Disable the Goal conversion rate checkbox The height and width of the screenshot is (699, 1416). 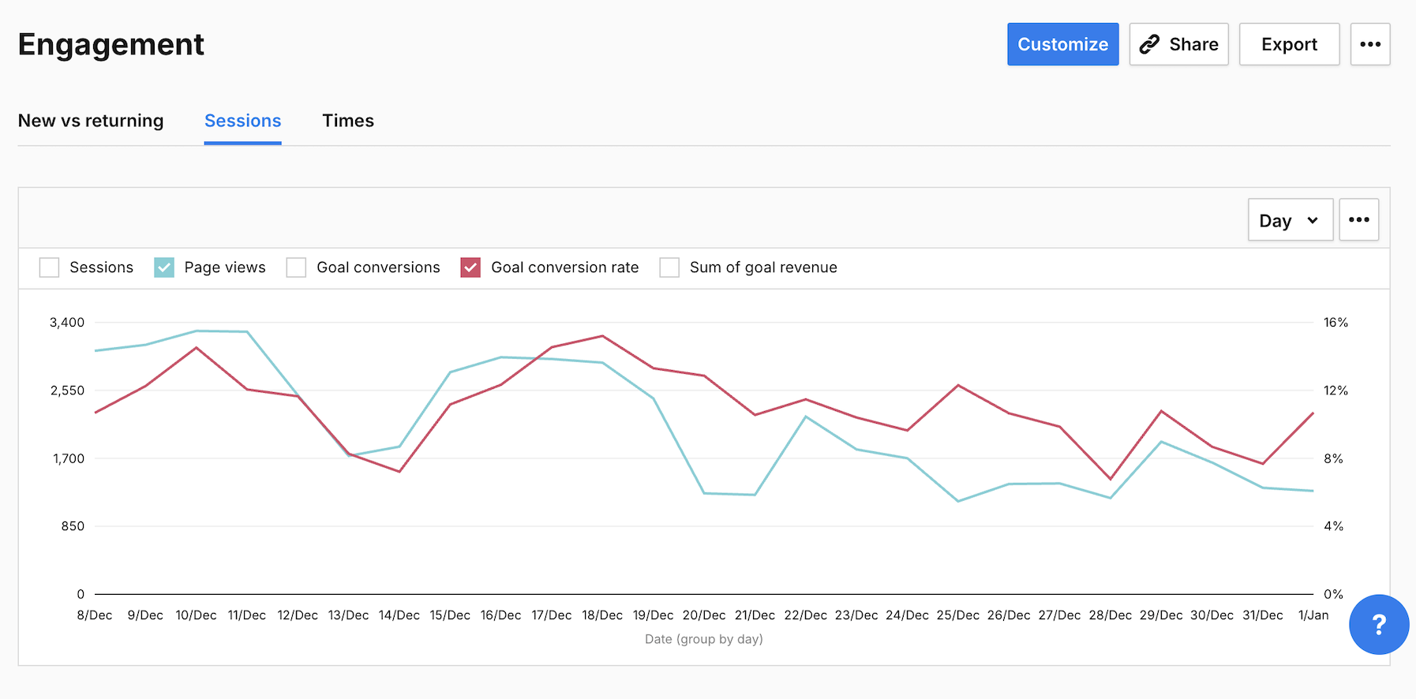click(470, 267)
